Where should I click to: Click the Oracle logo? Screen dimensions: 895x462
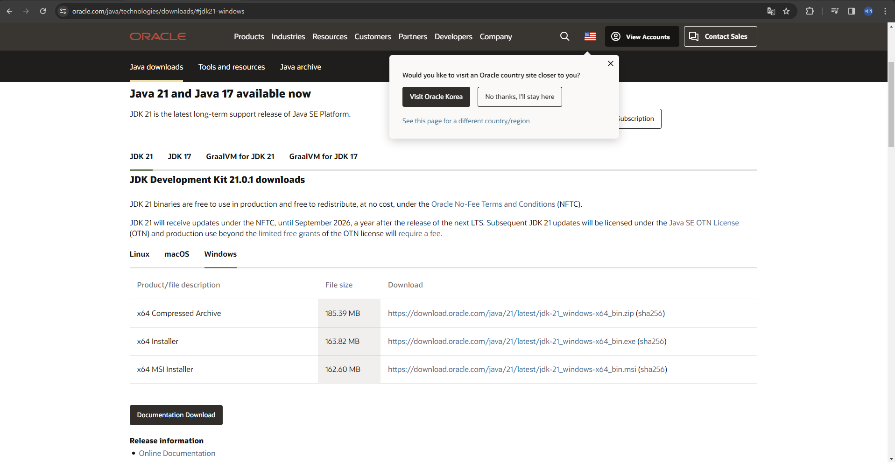[158, 36]
